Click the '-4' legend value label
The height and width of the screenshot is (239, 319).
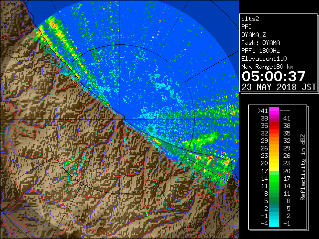tap(264, 224)
